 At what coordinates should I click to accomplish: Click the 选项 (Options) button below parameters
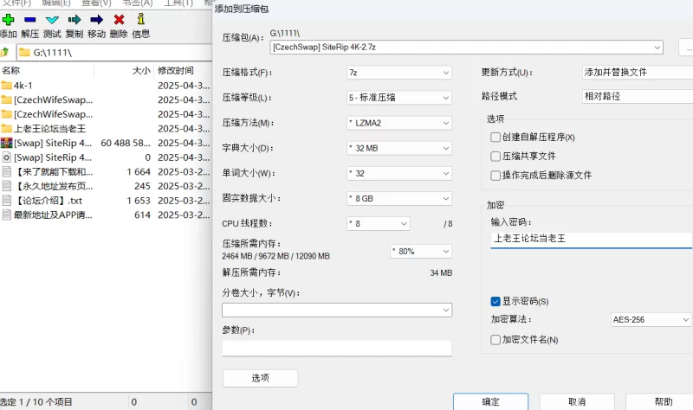point(260,378)
